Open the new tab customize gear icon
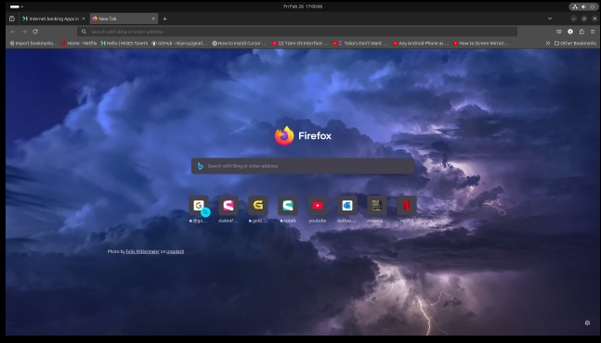This screenshot has width=601, height=343. click(x=587, y=323)
